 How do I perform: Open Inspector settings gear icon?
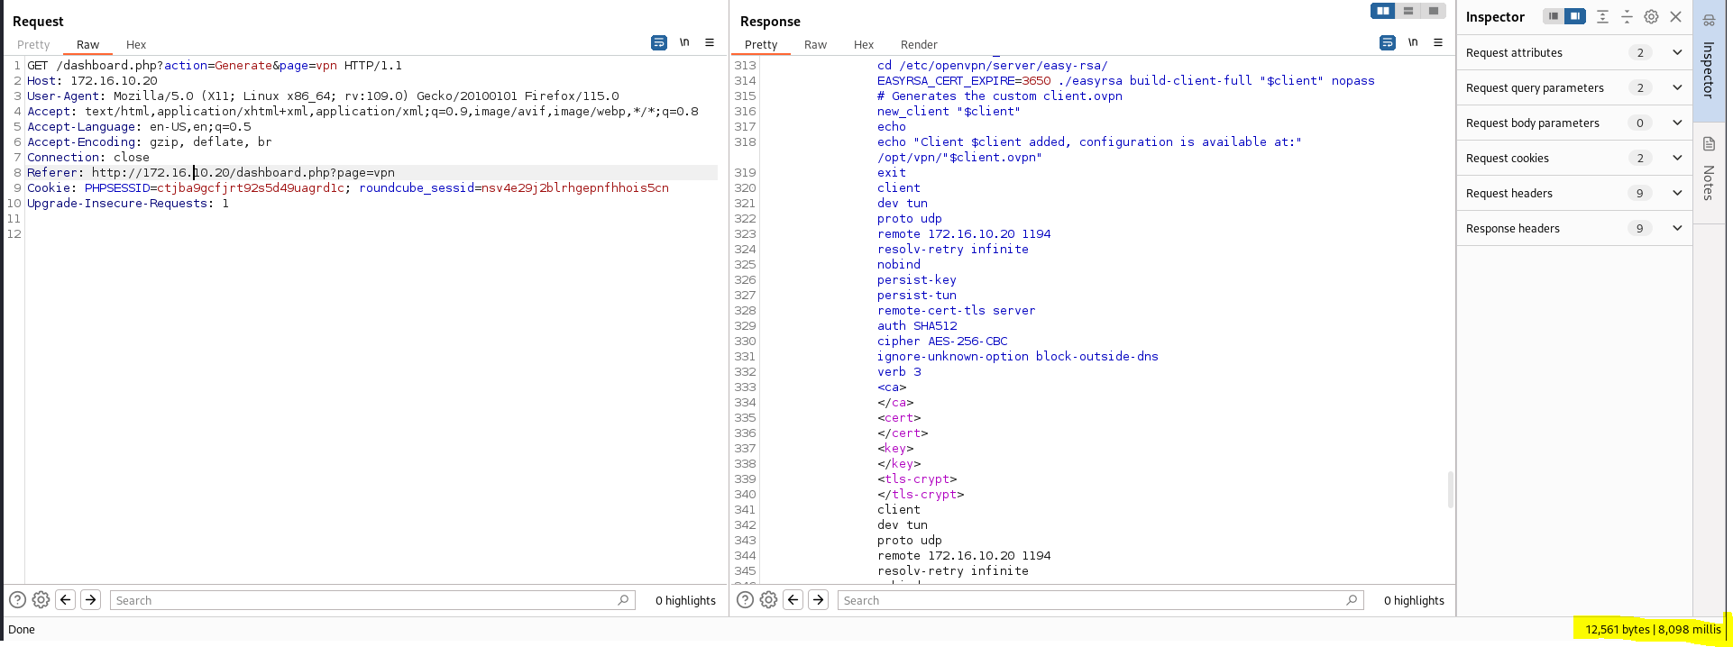coord(1651,17)
